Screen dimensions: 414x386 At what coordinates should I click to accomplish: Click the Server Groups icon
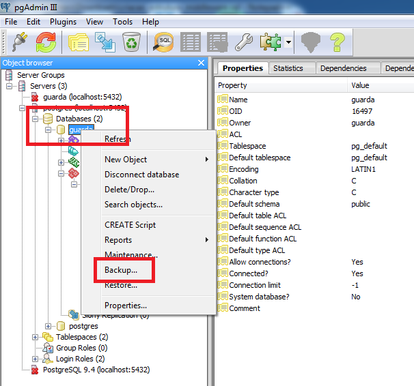click(x=9, y=75)
